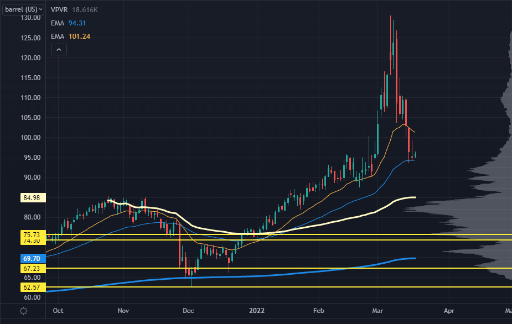Select the VPVR indicator label
512x324 pixels.
(x=59, y=10)
